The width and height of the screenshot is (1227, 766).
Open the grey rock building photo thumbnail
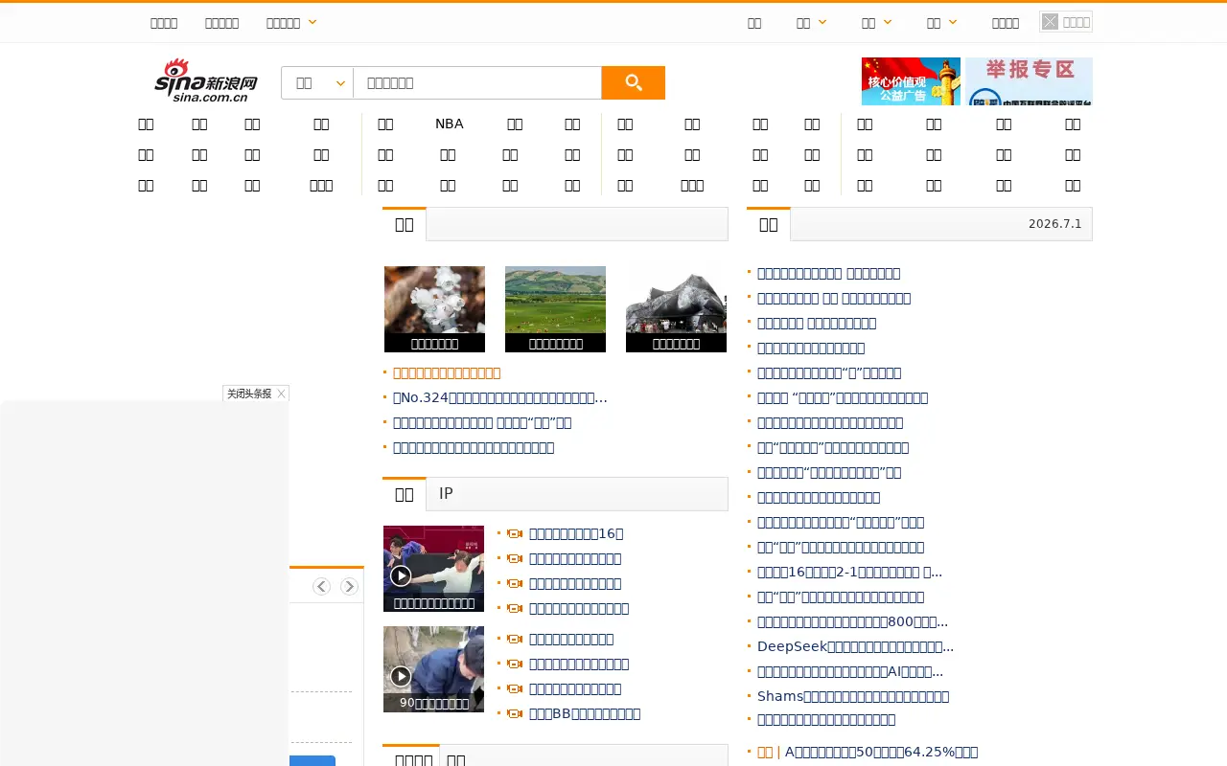[676, 309]
